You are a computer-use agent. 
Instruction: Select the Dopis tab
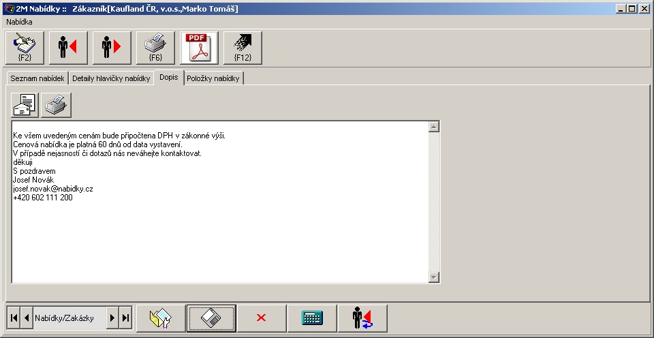[169, 78]
